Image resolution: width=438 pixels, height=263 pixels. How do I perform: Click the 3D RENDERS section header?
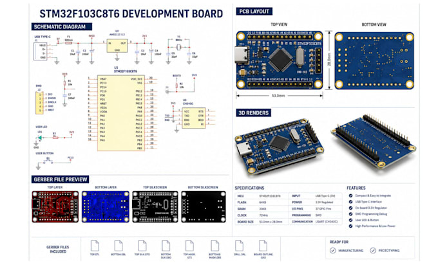point(253,113)
